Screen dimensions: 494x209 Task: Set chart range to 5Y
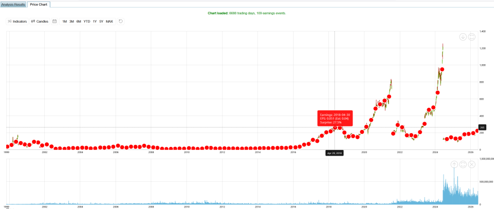(x=101, y=22)
